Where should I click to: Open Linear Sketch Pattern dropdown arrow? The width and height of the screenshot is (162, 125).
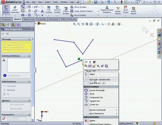point(98,11)
